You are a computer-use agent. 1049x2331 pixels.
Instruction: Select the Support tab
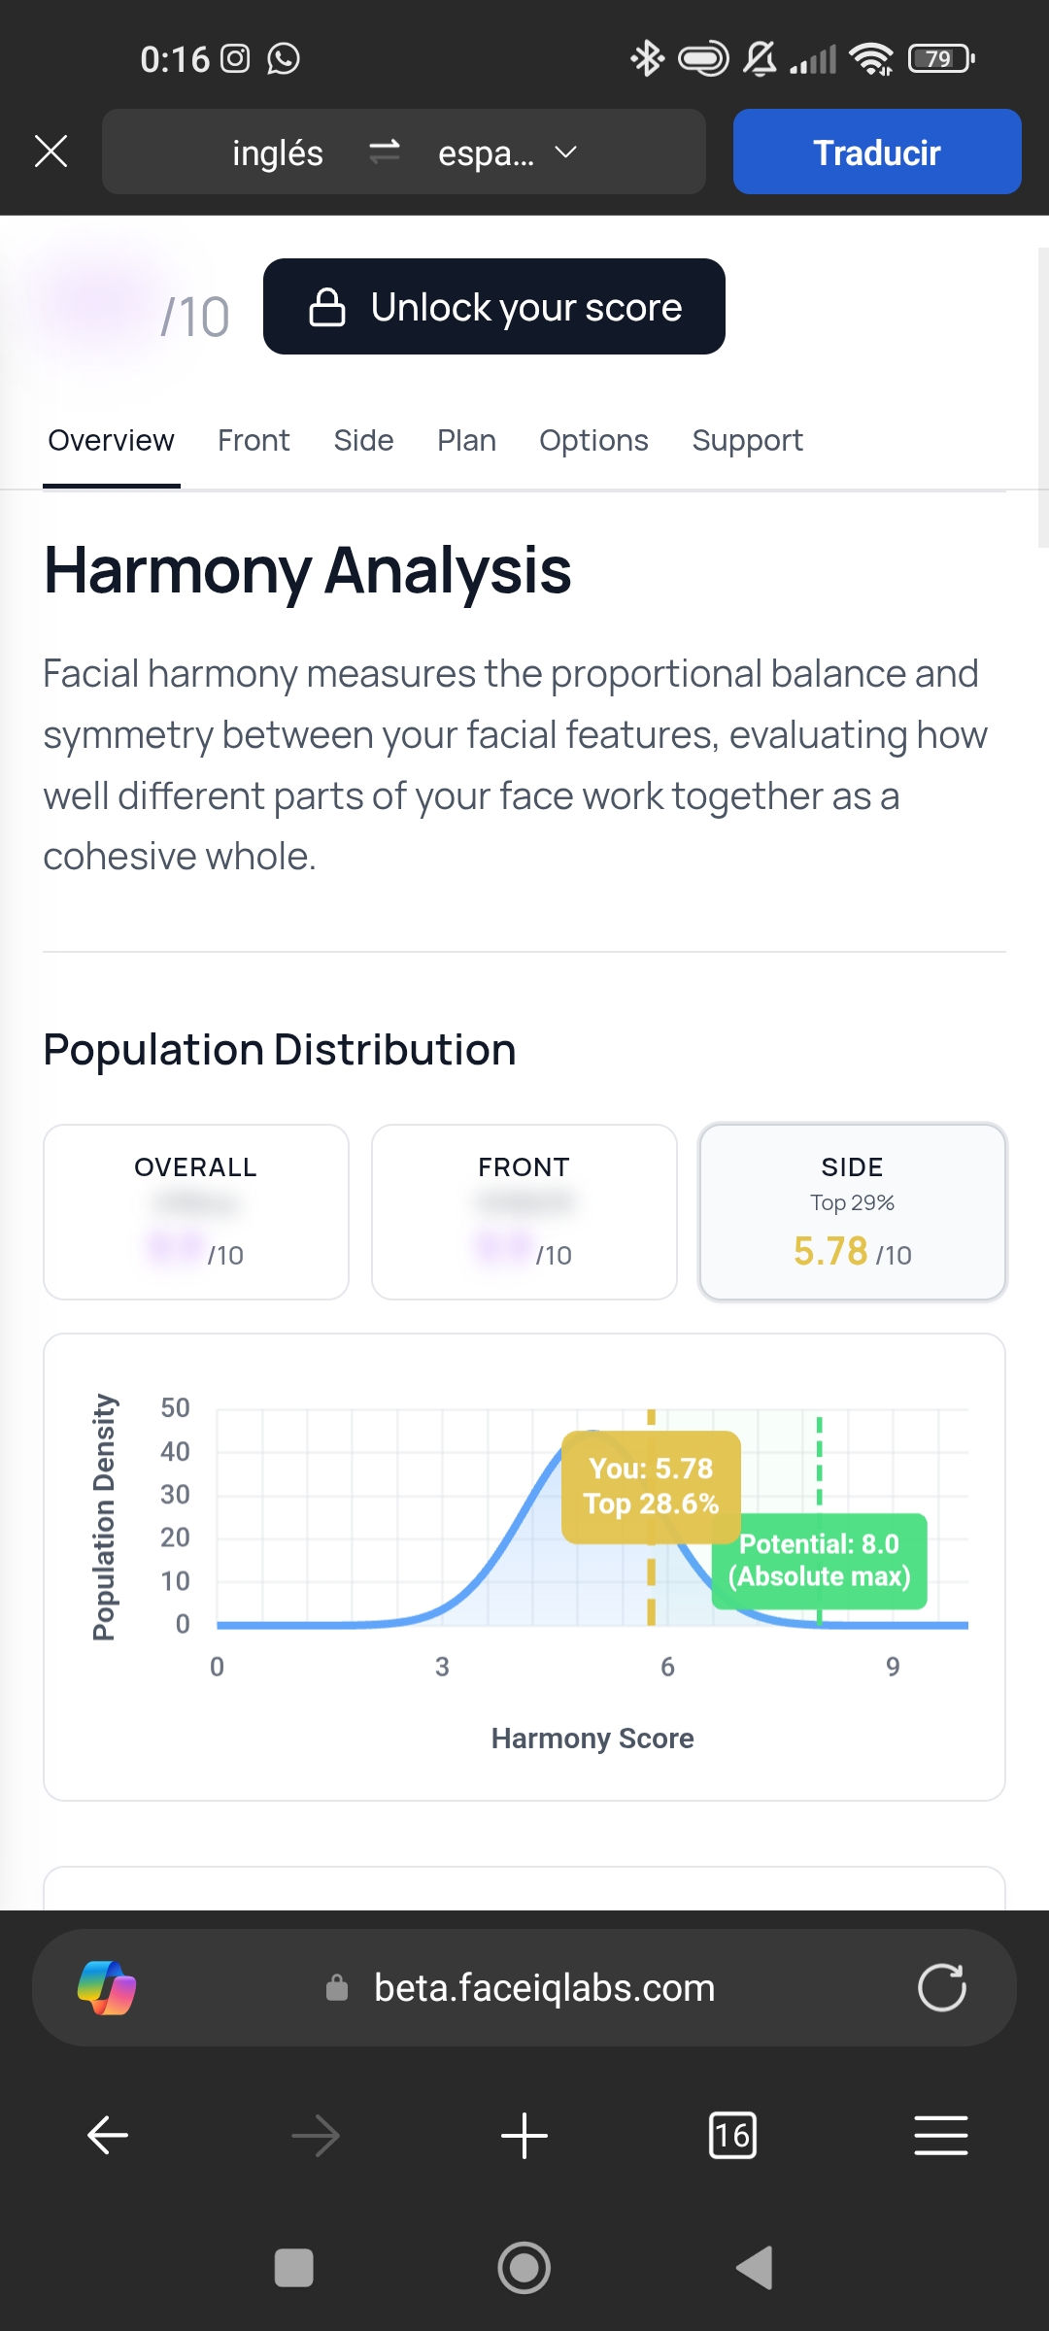coord(747,441)
